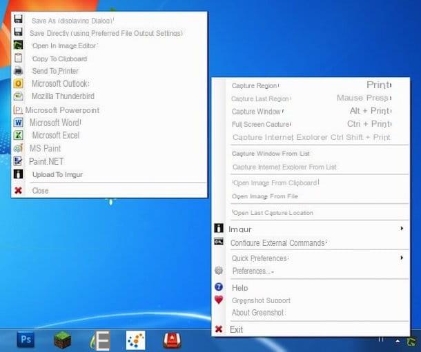Send capture to Microsoft Excel entry
This screenshot has height=352, width=421.
click(x=56, y=135)
